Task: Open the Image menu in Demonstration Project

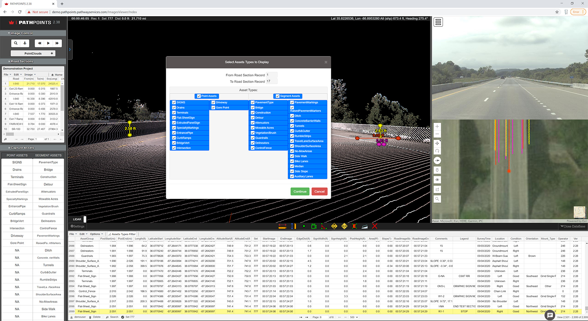Action: [x=30, y=74]
